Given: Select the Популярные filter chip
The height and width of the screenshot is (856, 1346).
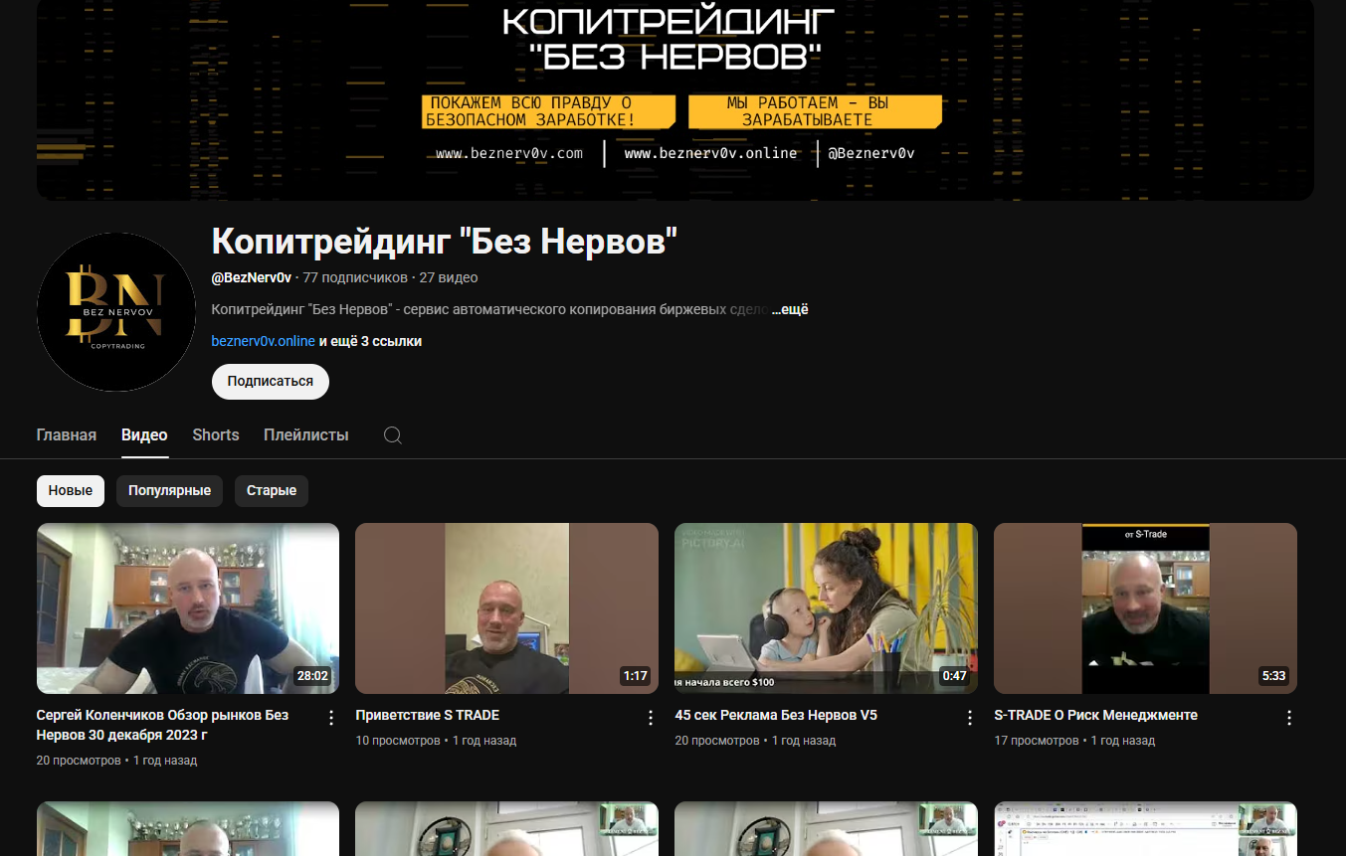Looking at the screenshot, I should 169,490.
